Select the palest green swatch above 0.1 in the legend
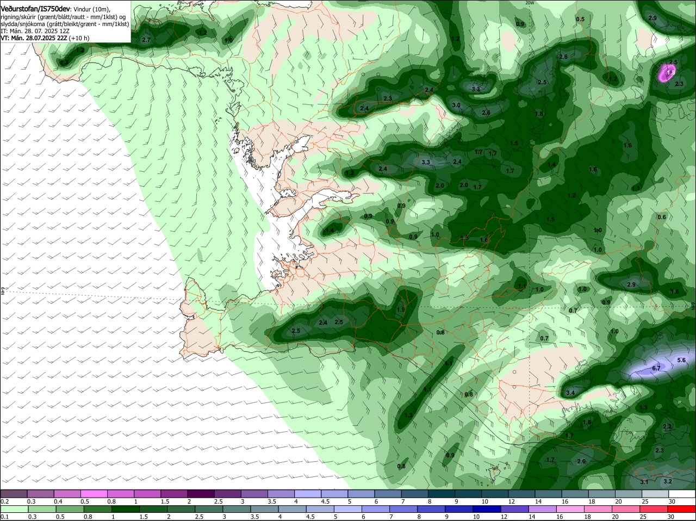 (14, 509)
